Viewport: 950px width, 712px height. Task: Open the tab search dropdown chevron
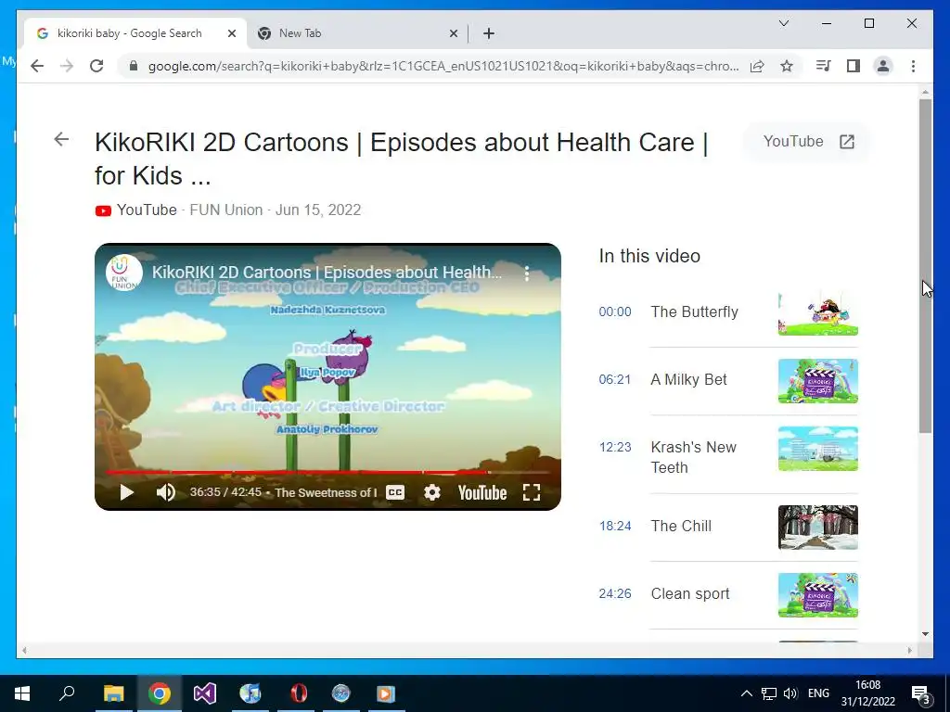point(783,23)
